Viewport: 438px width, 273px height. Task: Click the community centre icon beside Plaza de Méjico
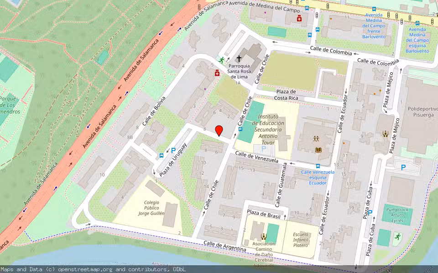click(x=386, y=134)
